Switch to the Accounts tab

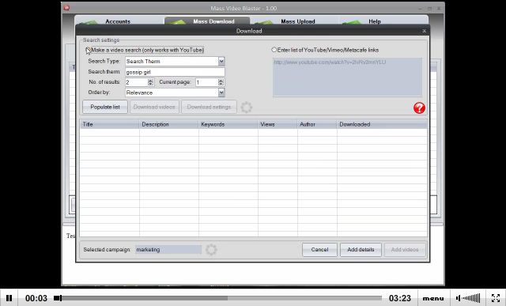[x=118, y=21]
